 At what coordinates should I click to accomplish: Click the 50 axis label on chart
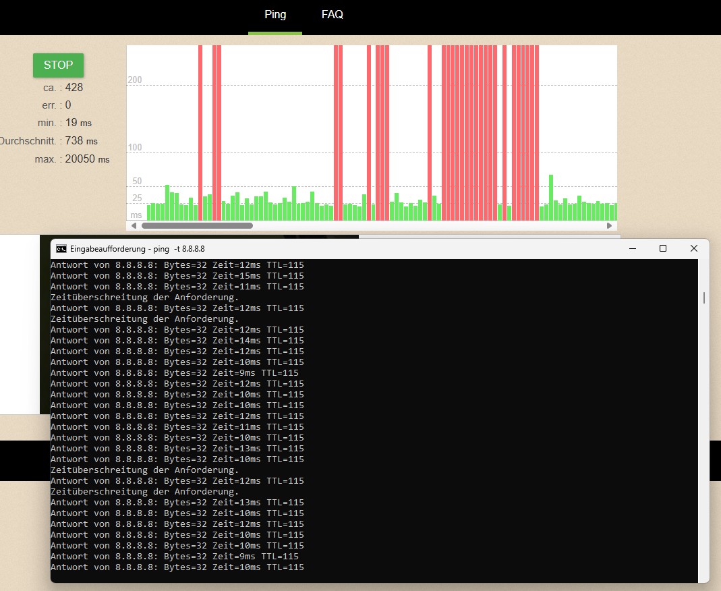point(137,181)
